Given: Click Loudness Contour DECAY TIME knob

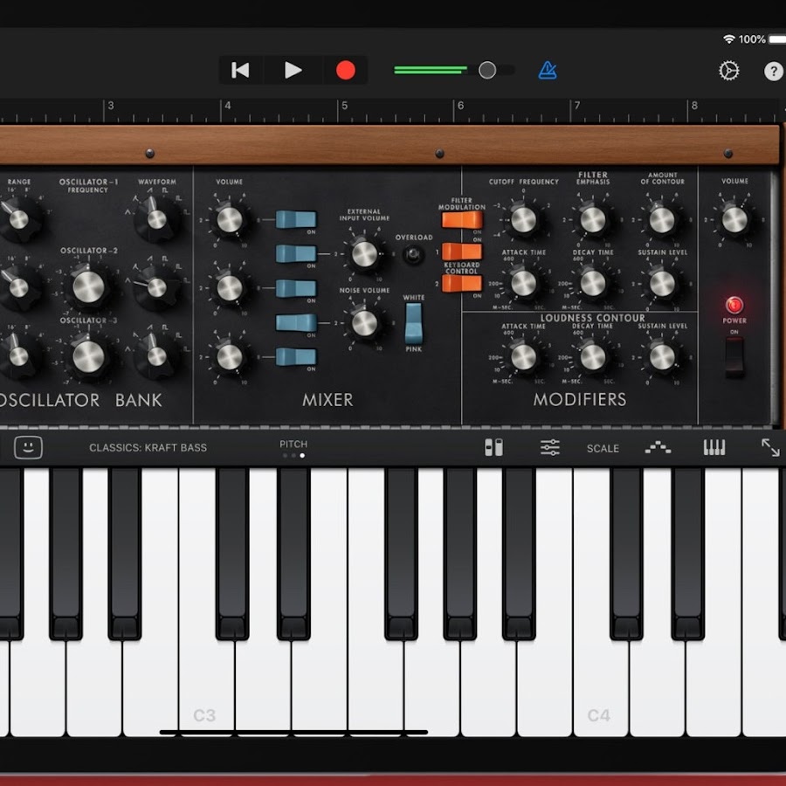Looking at the screenshot, I should [x=592, y=357].
